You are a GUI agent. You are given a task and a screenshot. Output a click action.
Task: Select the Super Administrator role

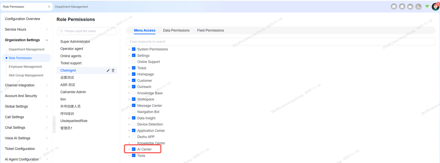[75, 42]
